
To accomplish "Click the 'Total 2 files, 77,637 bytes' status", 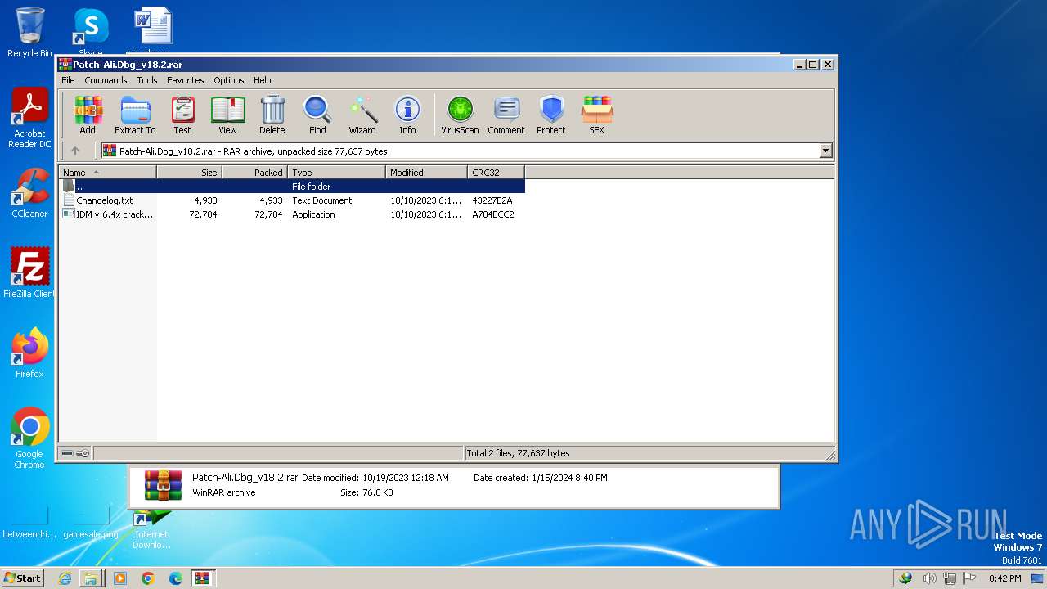I will coord(518,453).
